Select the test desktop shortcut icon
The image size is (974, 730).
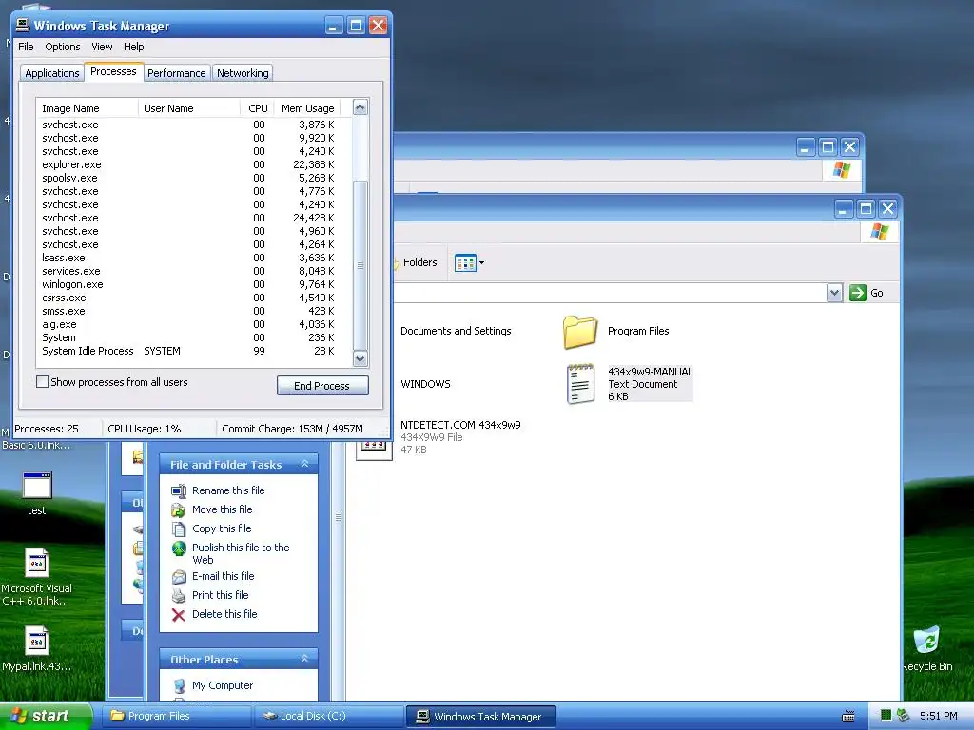[37, 486]
